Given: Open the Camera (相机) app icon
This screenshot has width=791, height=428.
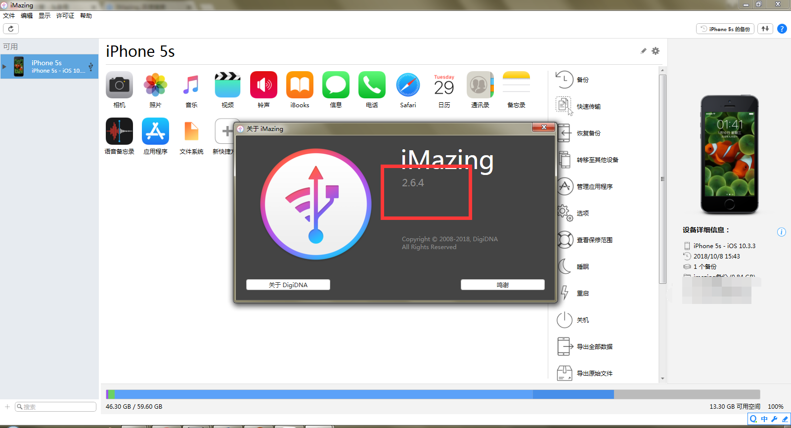Looking at the screenshot, I should tap(119, 85).
